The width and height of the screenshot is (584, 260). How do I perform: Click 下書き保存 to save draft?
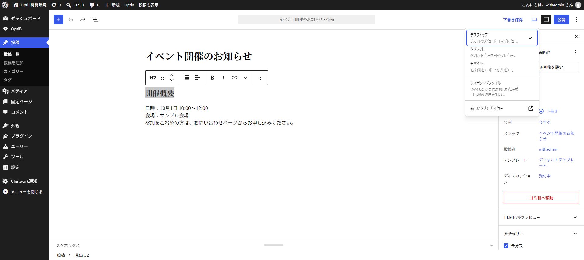tap(513, 20)
